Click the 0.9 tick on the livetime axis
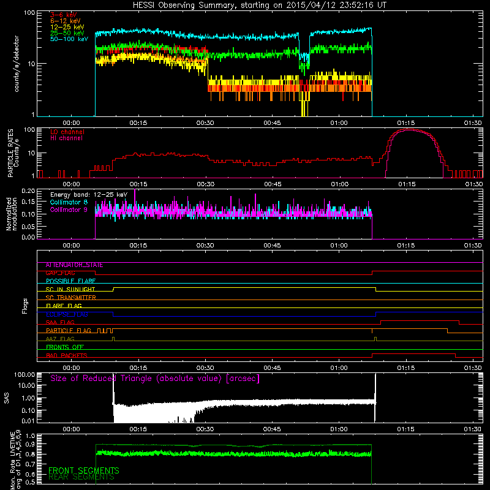This screenshot has height=490, width=490. click(30, 444)
